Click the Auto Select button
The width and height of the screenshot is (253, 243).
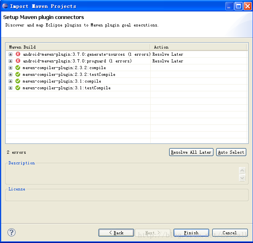(x=231, y=152)
